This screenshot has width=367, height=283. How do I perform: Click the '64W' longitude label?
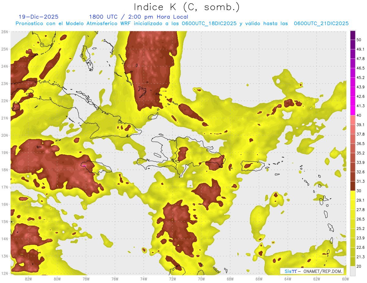tap(287, 279)
